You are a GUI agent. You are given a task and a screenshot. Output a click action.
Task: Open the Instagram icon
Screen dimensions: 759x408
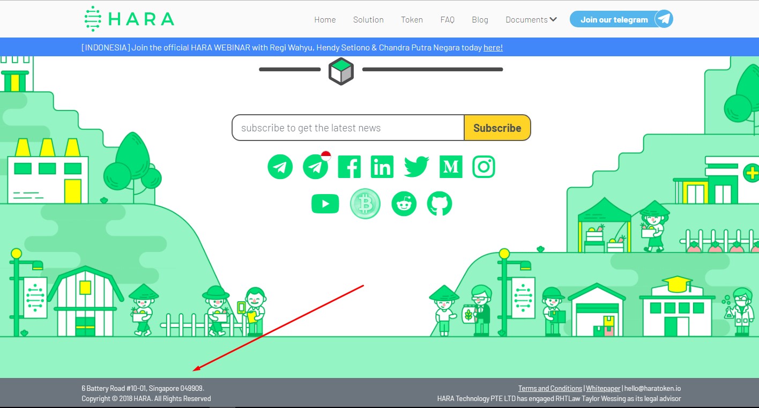(483, 167)
